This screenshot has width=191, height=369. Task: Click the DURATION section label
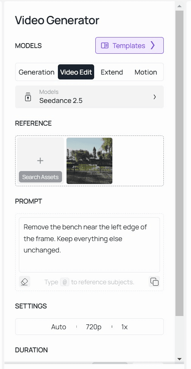(31, 350)
